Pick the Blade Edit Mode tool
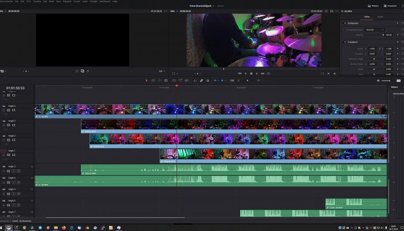This screenshot has width=404, height=231. (x=166, y=80)
